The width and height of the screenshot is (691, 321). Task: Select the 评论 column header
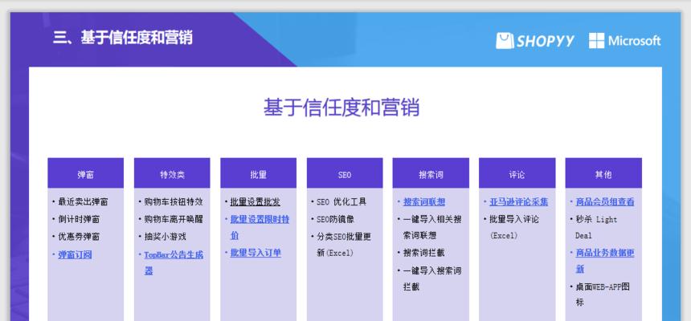tap(517, 173)
